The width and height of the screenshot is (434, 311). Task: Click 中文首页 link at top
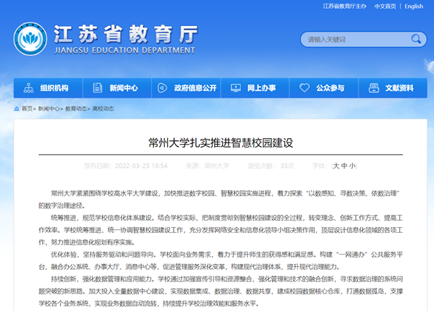(x=384, y=7)
